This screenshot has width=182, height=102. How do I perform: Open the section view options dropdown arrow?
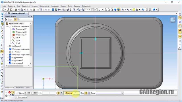coord(140,10)
